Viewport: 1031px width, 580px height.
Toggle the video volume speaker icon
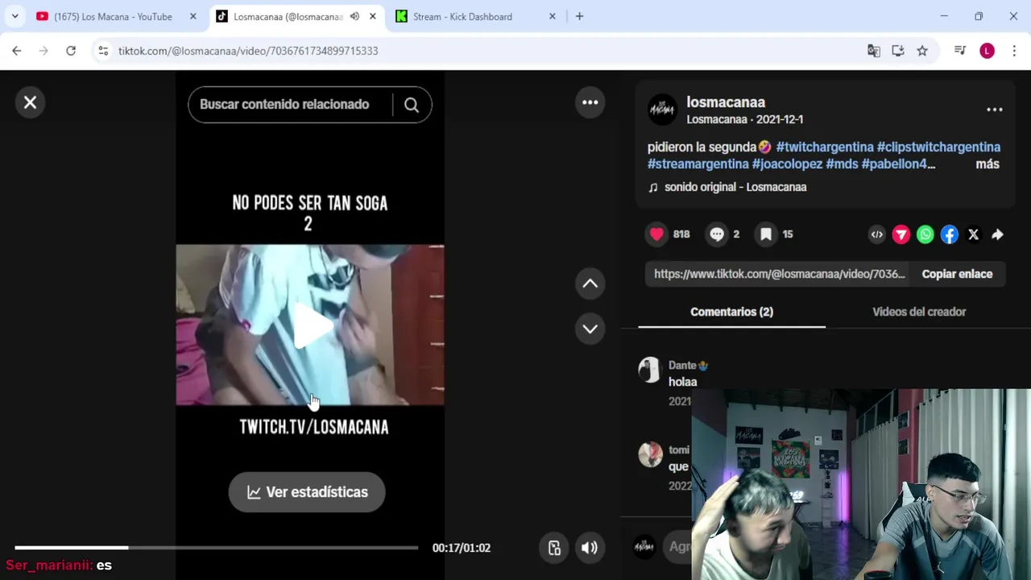(x=590, y=548)
